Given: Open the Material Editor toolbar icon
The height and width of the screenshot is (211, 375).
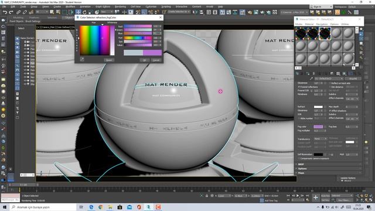Looking at the screenshot, I should [x=242, y=12].
